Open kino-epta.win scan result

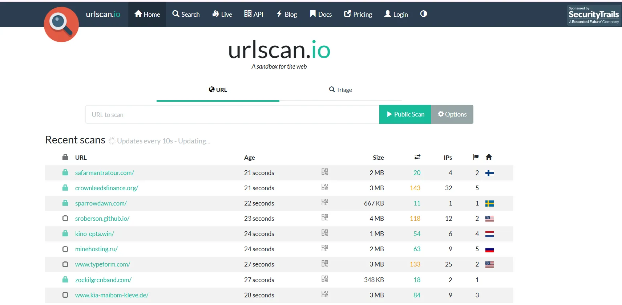pyautogui.click(x=94, y=234)
